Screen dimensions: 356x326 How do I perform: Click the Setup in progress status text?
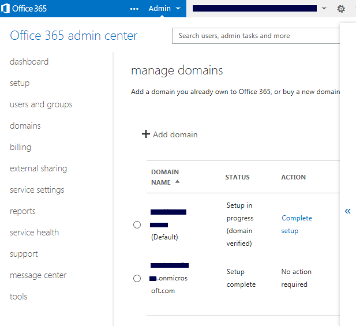240,224
